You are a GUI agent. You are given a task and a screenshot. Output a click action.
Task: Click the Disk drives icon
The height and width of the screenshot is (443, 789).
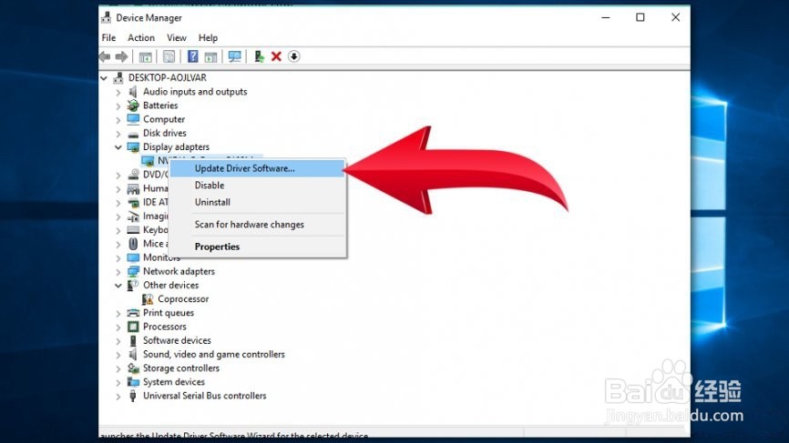click(x=133, y=134)
